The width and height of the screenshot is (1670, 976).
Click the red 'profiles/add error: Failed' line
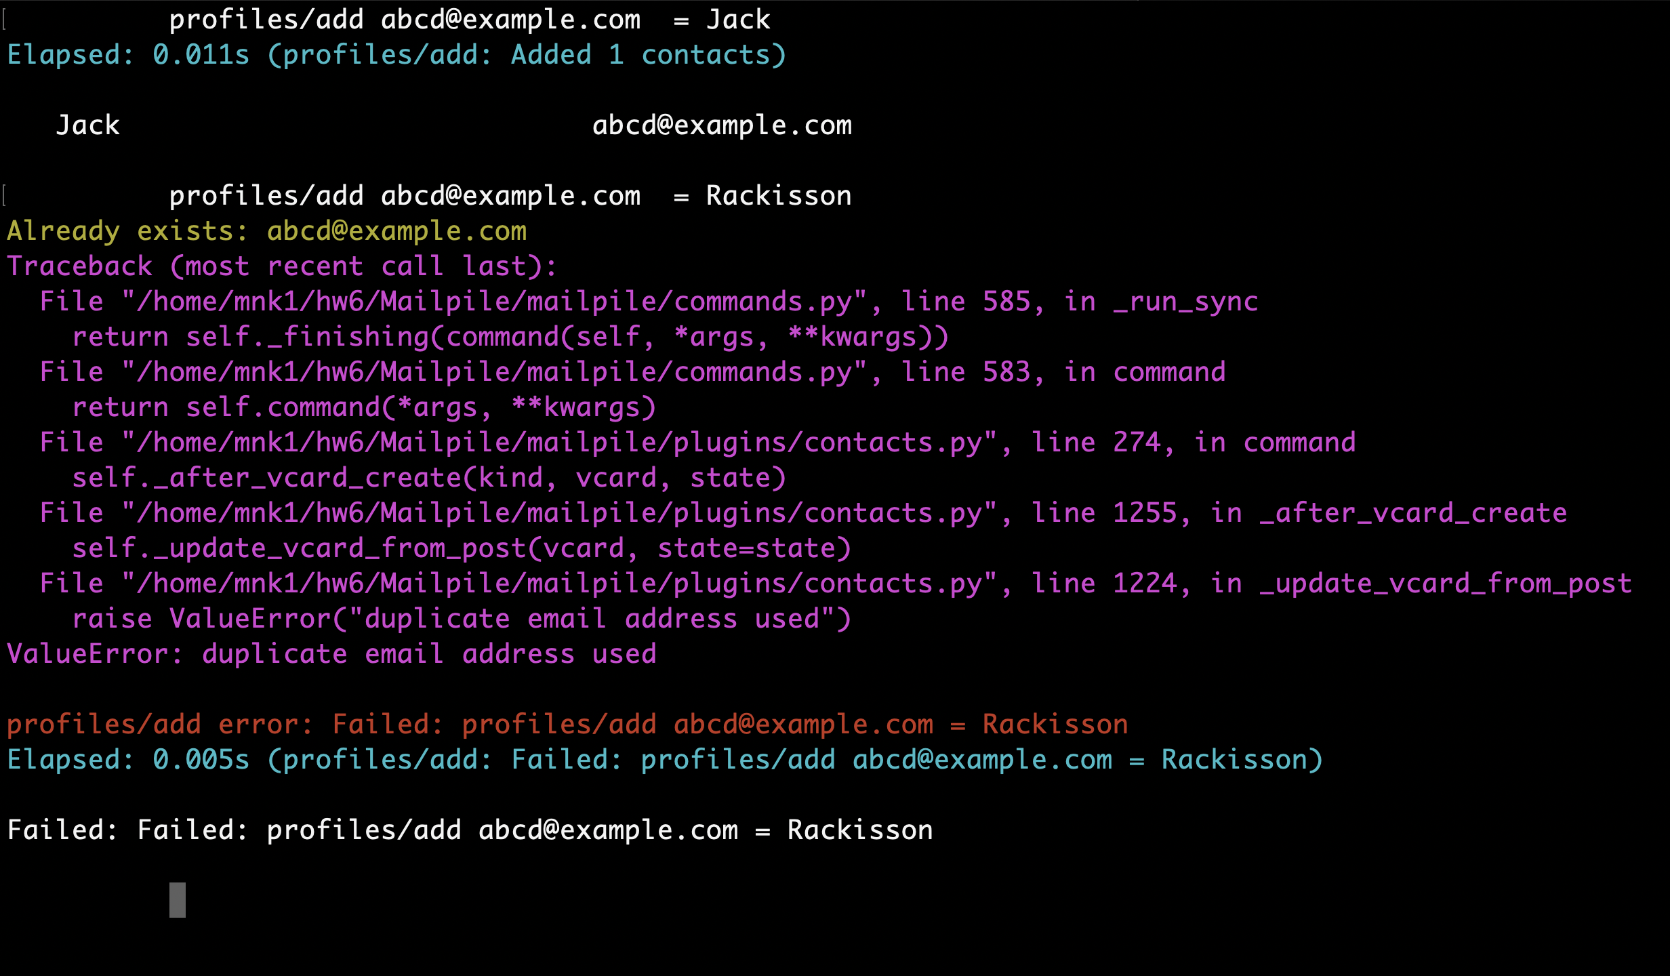coord(567,725)
